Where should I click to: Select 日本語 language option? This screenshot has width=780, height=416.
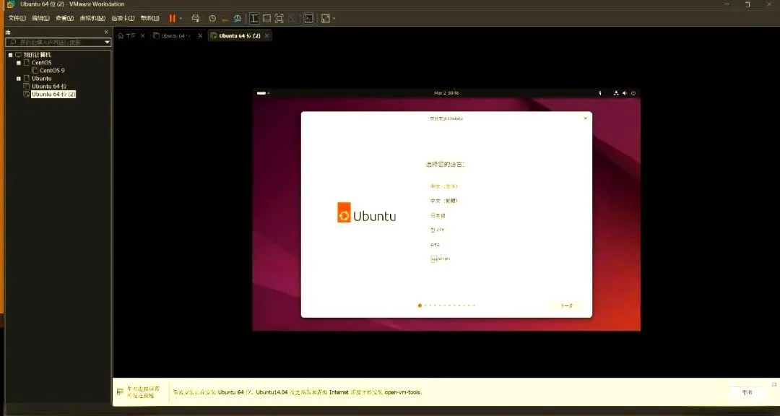click(x=438, y=215)
